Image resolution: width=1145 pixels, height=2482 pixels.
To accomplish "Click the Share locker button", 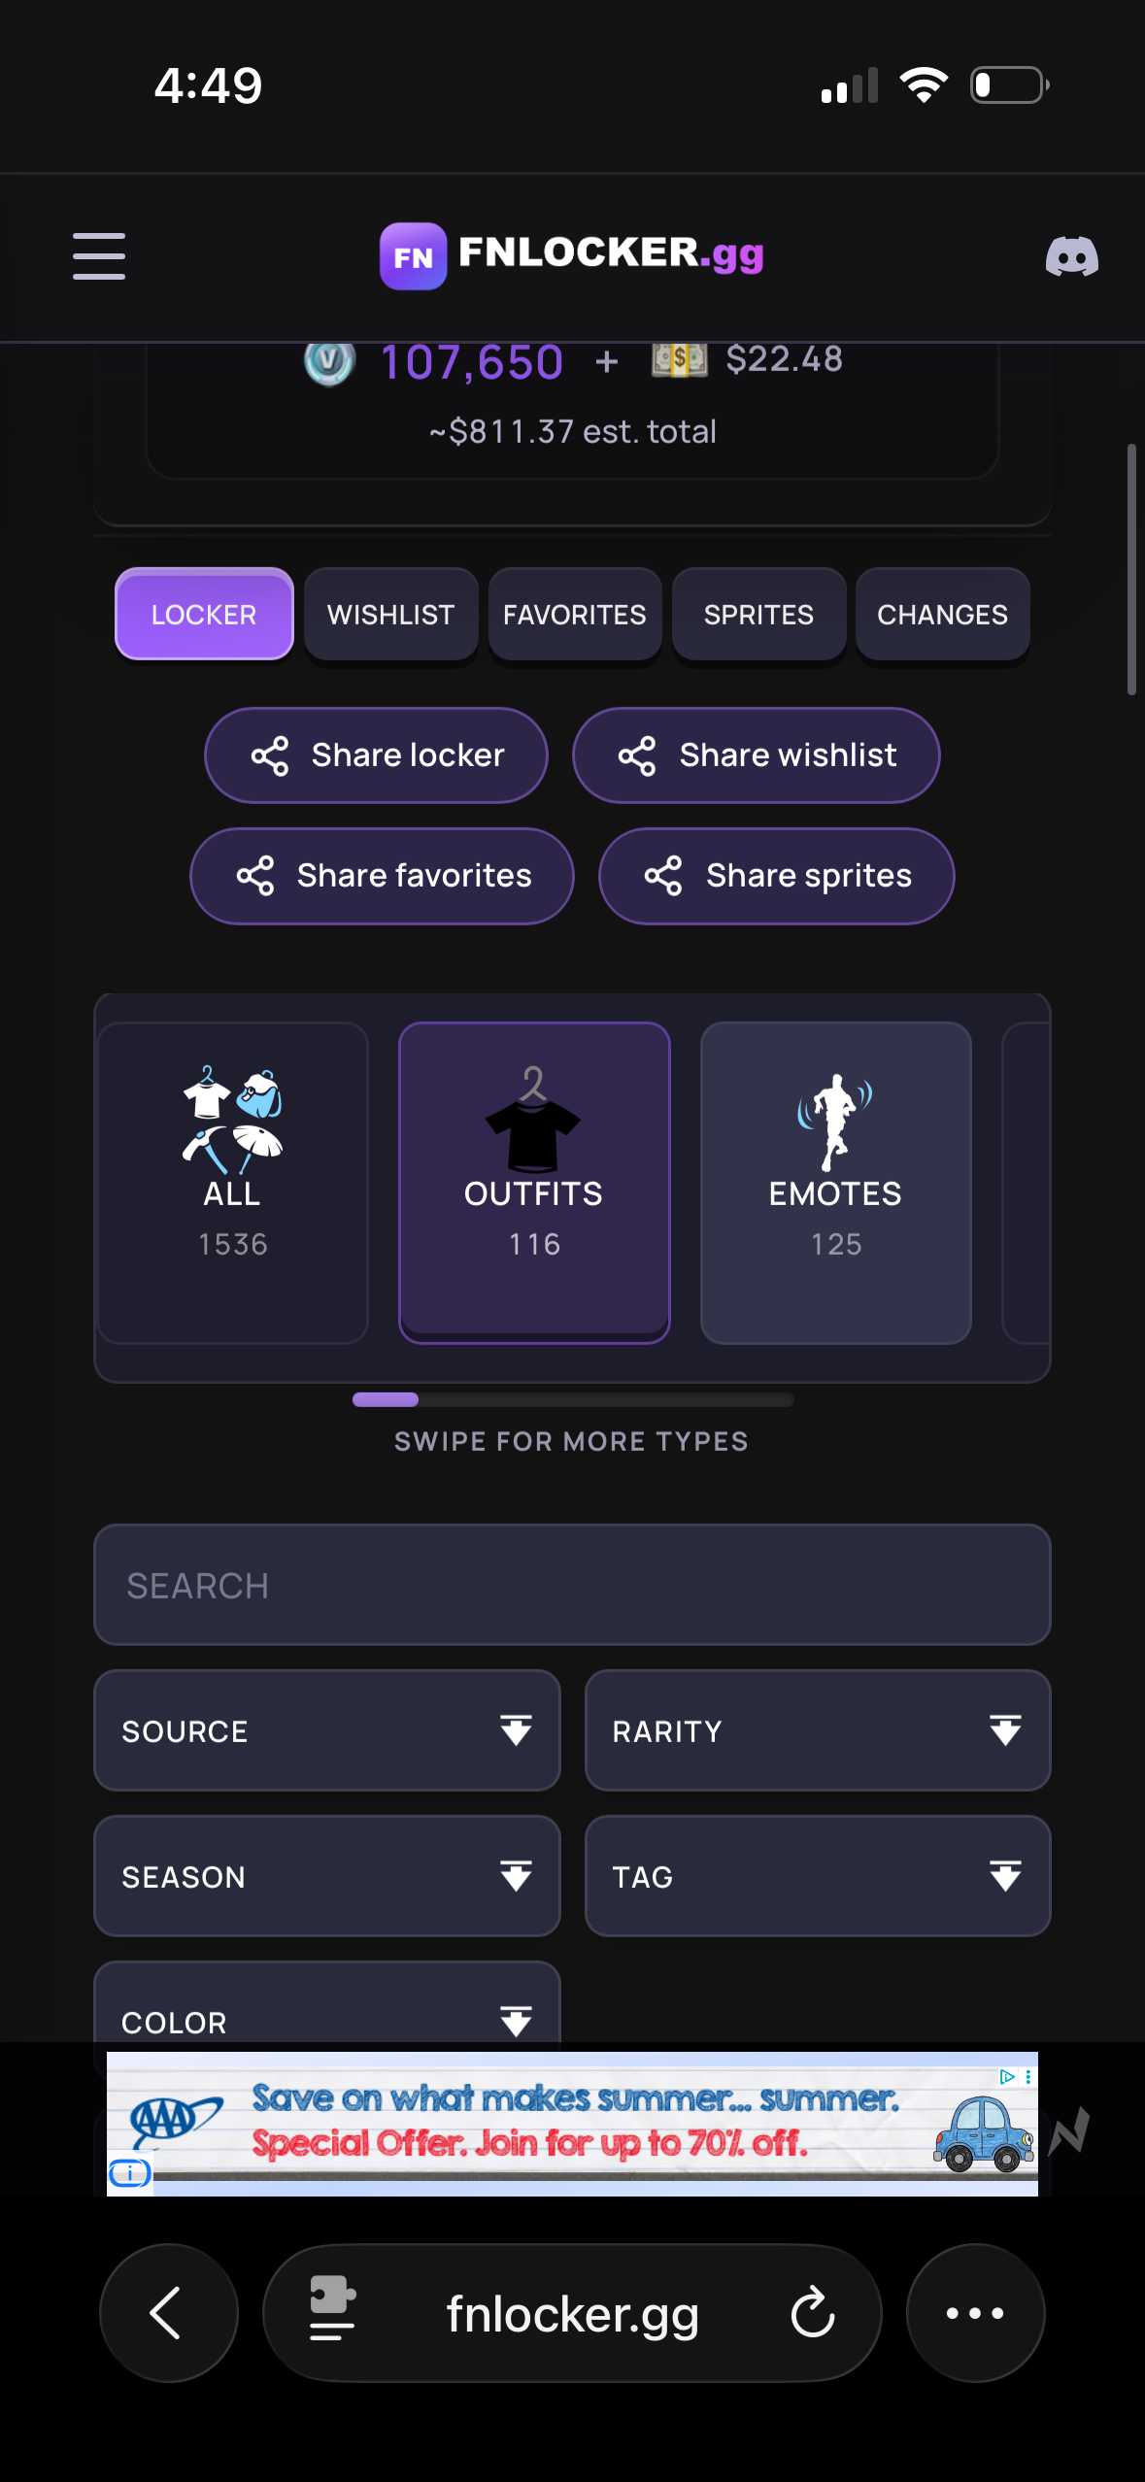I will pyautogui.click(x=376, y=755).
